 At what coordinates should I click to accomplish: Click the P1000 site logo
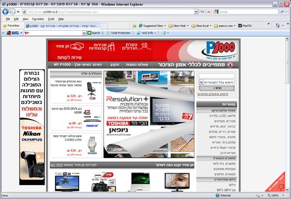click(220, 50)
